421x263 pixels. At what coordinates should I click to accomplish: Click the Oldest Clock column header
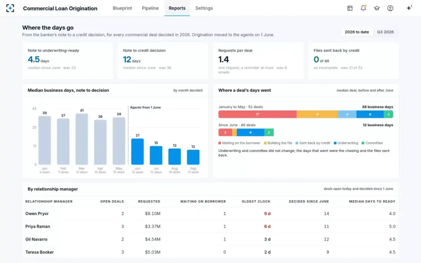point(256,202)
